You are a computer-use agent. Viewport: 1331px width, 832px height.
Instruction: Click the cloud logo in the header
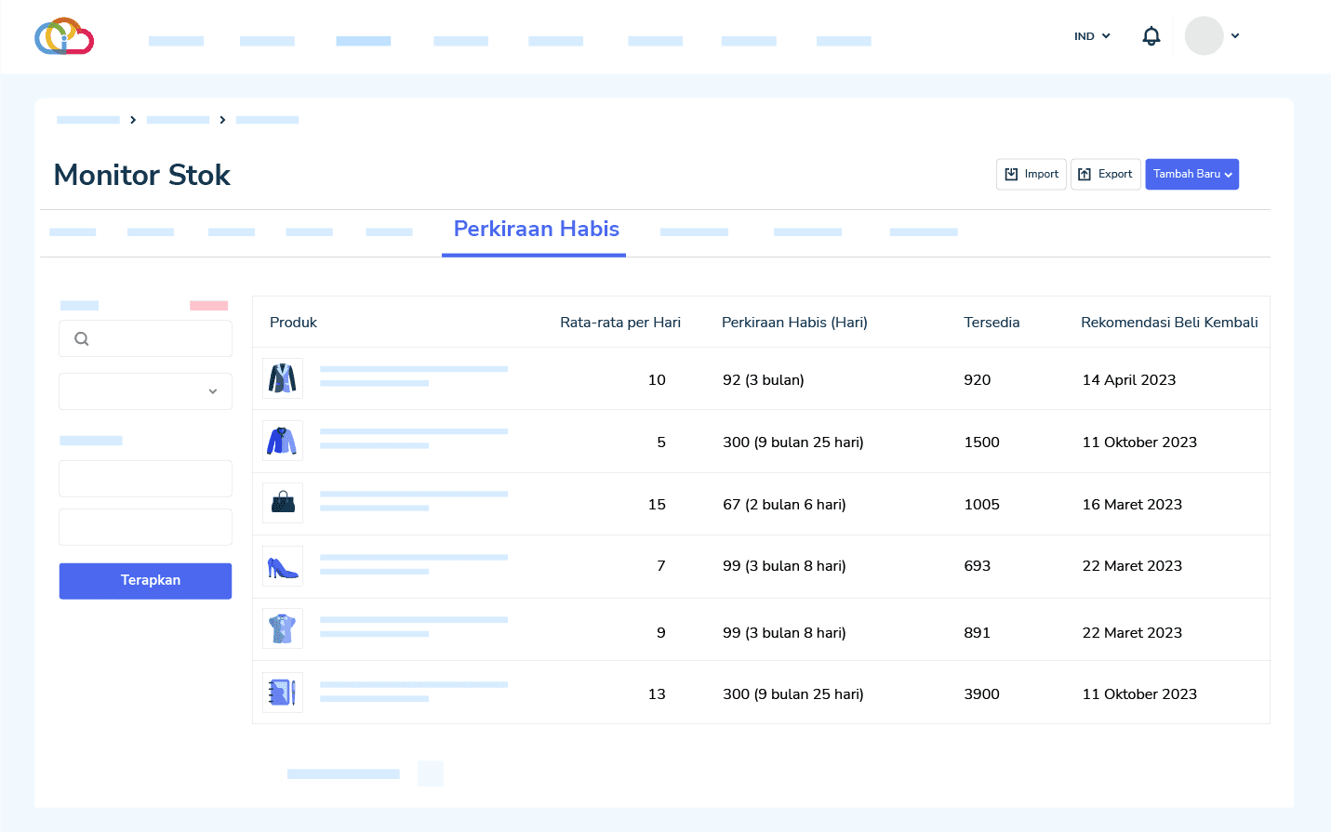[64, 36]
